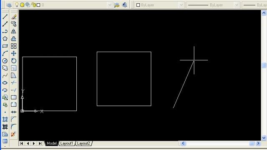Image resolution: width=267 pixels, height=150 pixels.
Task: Select the Chamfer tool
Action: [14, 120]
